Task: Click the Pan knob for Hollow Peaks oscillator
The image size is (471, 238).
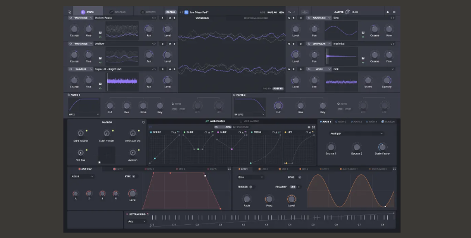Action: click(x=149, y=29)
